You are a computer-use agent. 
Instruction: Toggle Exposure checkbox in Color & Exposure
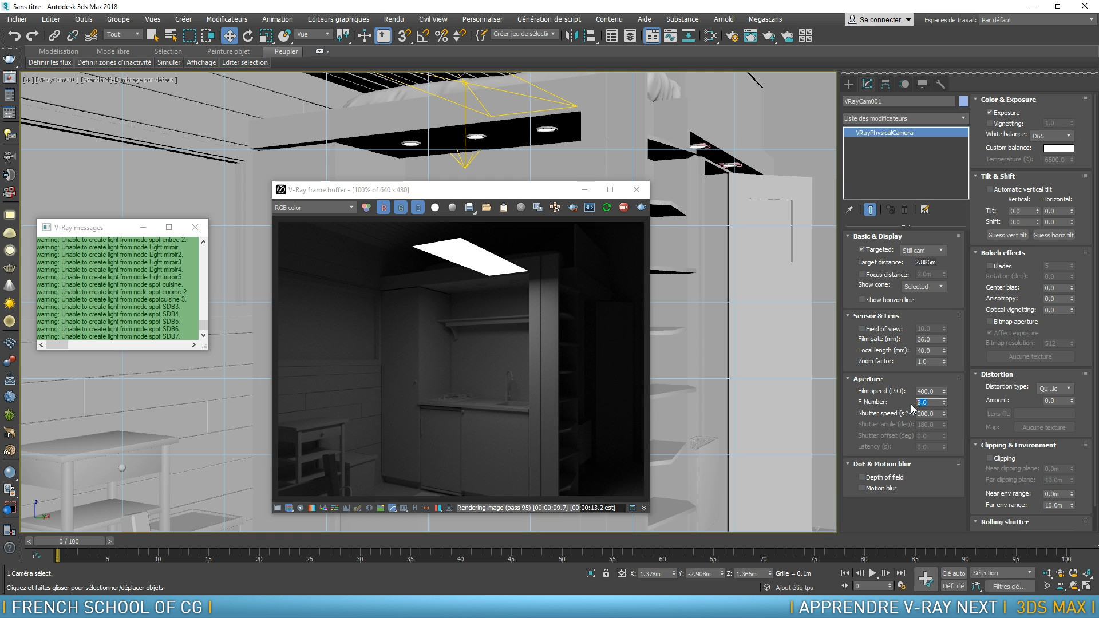(x=990, y=112)
